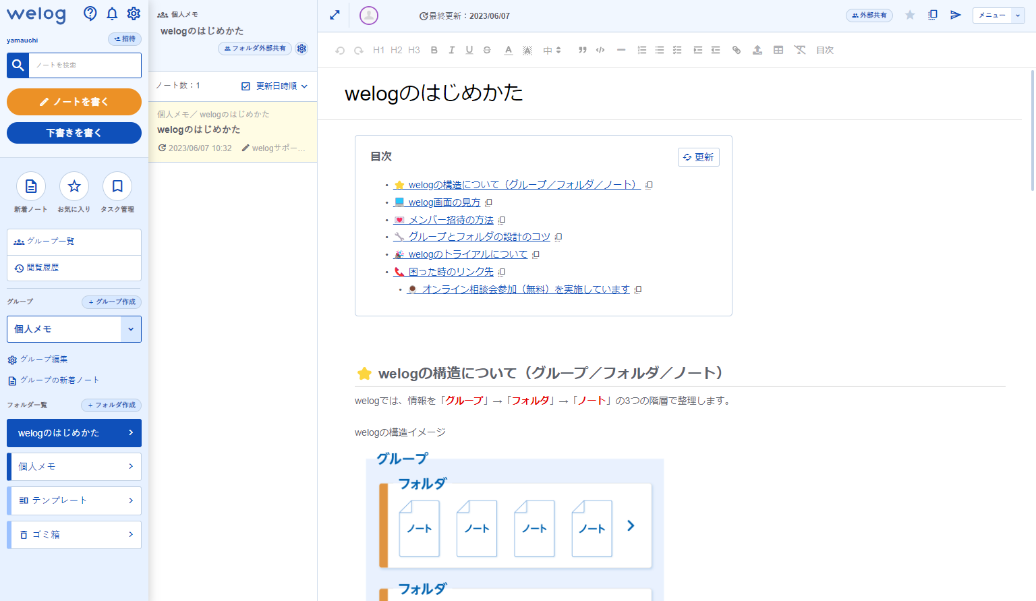This screenshot has width=1036, height=601.
Task: Open folder settings gear beside フォルダ外部共有
Action: 301,49
